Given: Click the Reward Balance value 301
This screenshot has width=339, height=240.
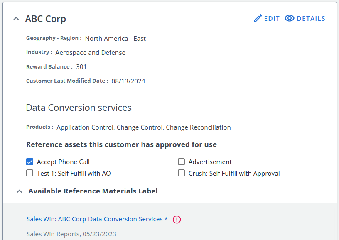Looking at the screenshot, I should tap(81, 67).
